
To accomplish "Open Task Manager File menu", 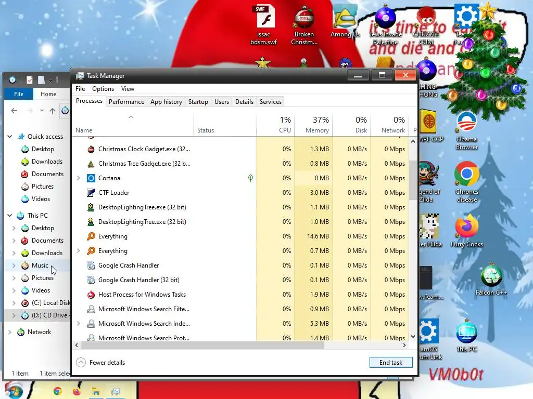I will click(x=80, y=88).
